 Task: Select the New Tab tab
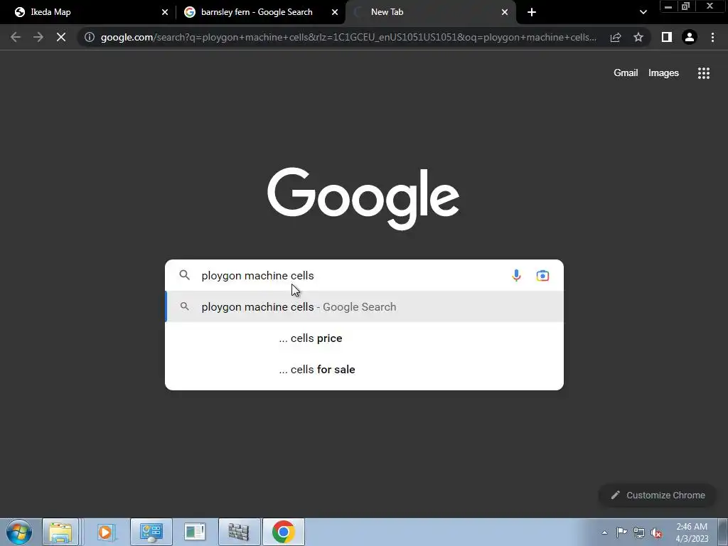[430, 12]
